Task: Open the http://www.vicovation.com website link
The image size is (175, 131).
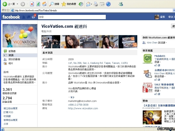Action: point(83,108)
